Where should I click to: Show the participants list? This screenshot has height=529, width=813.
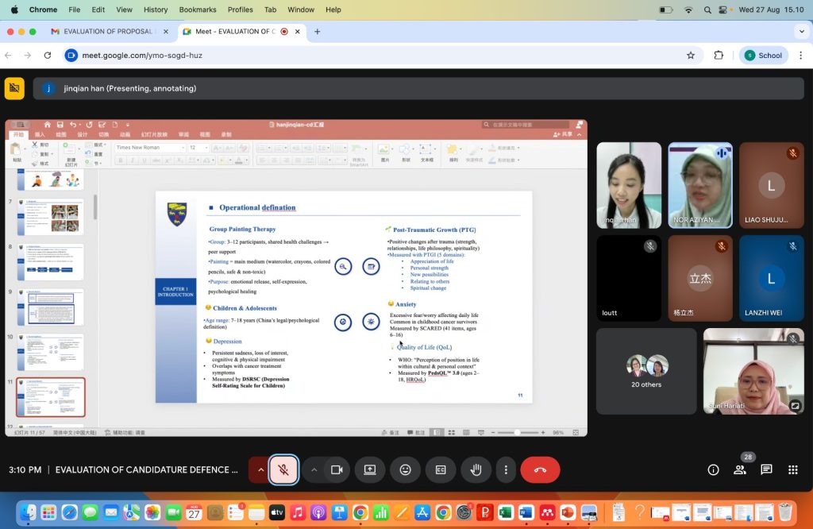(740, 469)
